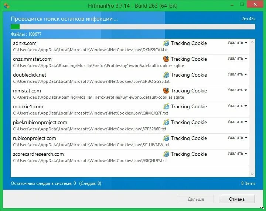Screen dimensions: 266x211
Task: Open the Удалить dropdown for cnzz.mmstat.com
Action: (x=237, y=59)
